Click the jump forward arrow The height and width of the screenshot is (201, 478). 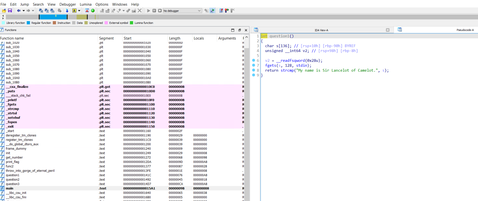tap(28, 11)
